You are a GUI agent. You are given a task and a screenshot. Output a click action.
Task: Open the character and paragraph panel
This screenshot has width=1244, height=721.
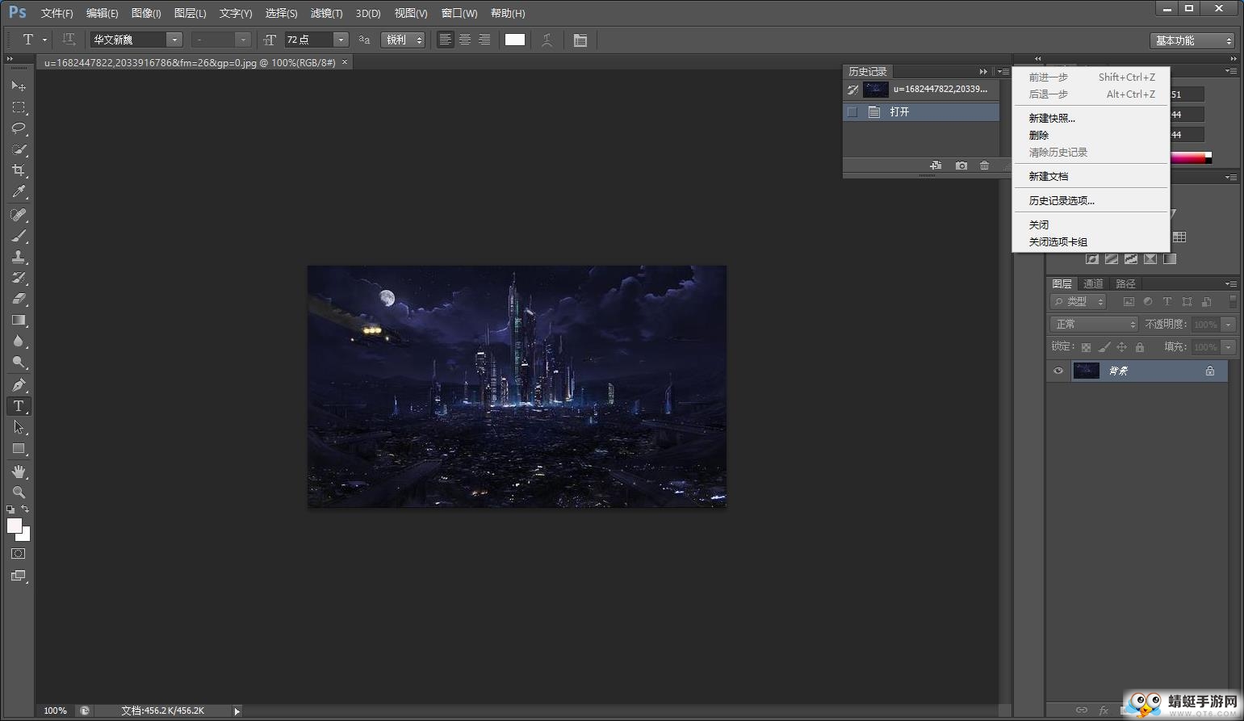580,40
